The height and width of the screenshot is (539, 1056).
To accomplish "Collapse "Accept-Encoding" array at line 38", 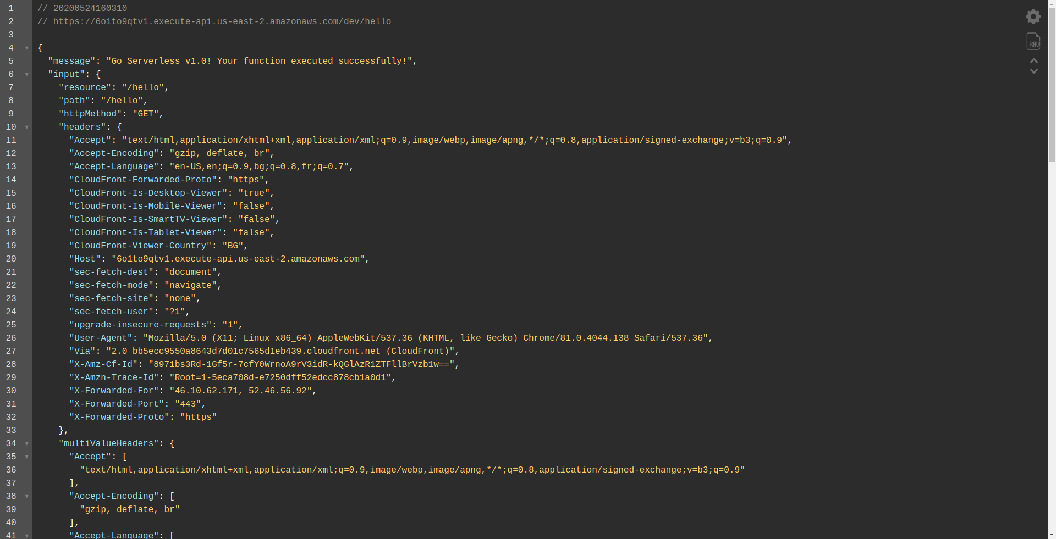I will pyautogui.click(x=26, y=497).
